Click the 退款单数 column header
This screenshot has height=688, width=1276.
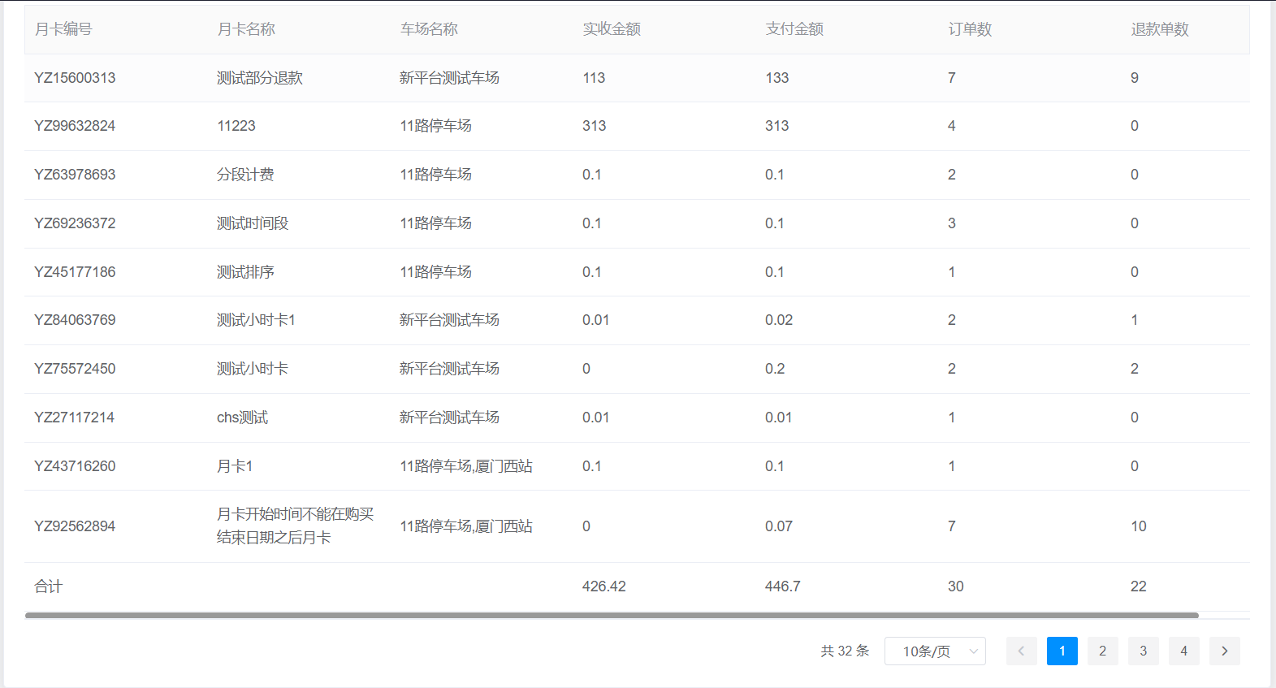1159,29
